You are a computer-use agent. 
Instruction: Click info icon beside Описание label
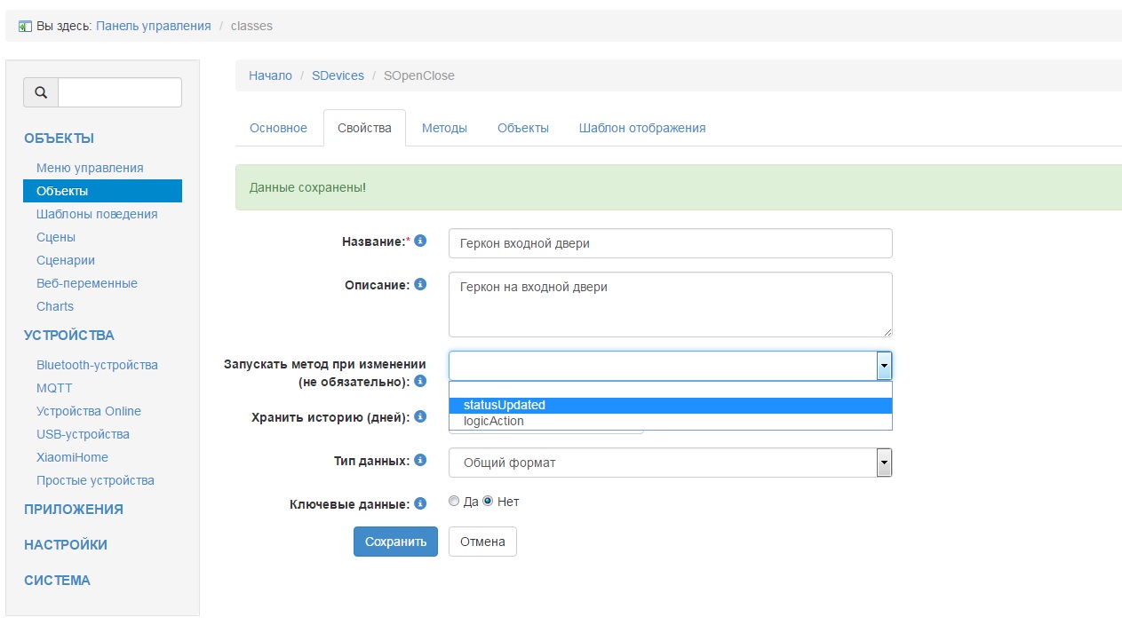coord(421,285)
